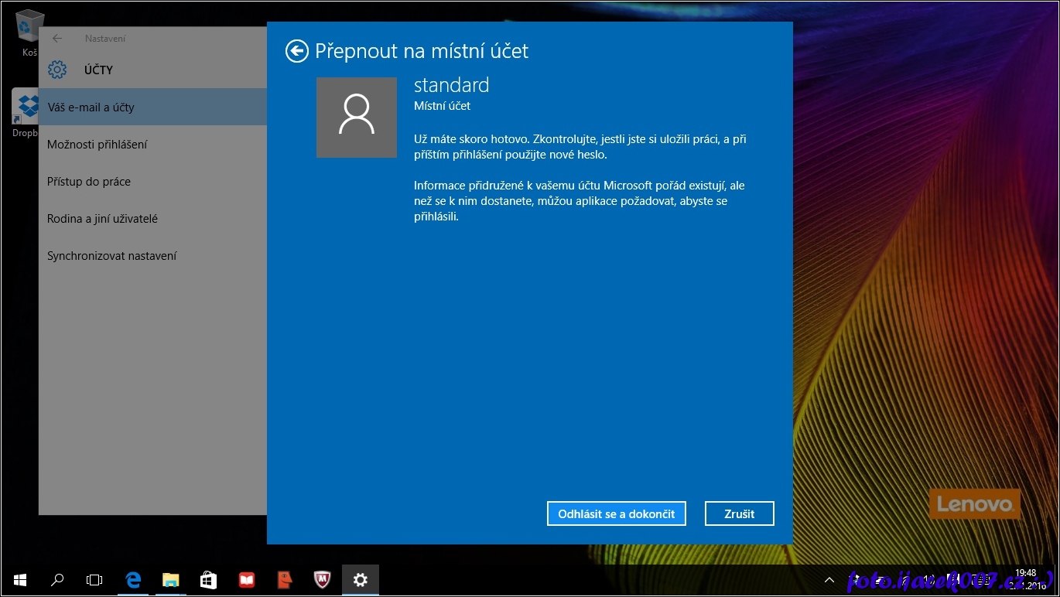Screen dimensions: 1060x597
Task: Click the back arrow in Nastavení window
Action: point(56,39)
